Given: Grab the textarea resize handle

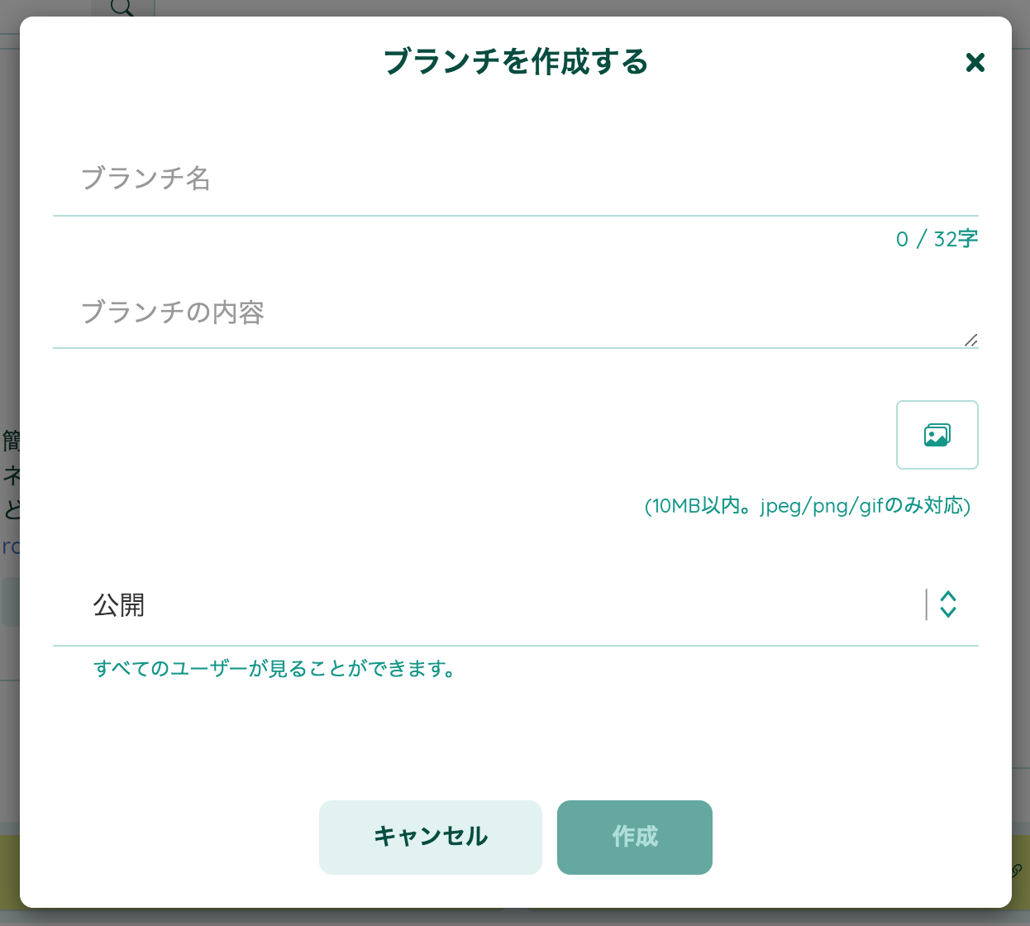Looking at the screenshot, I should 971,340.
